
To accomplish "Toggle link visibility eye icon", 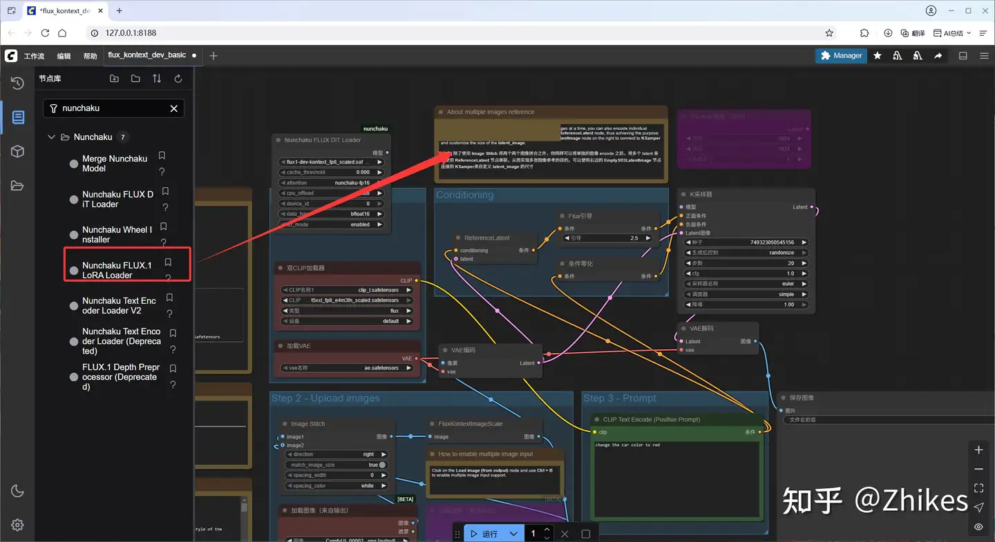I will tap(978, 527).
